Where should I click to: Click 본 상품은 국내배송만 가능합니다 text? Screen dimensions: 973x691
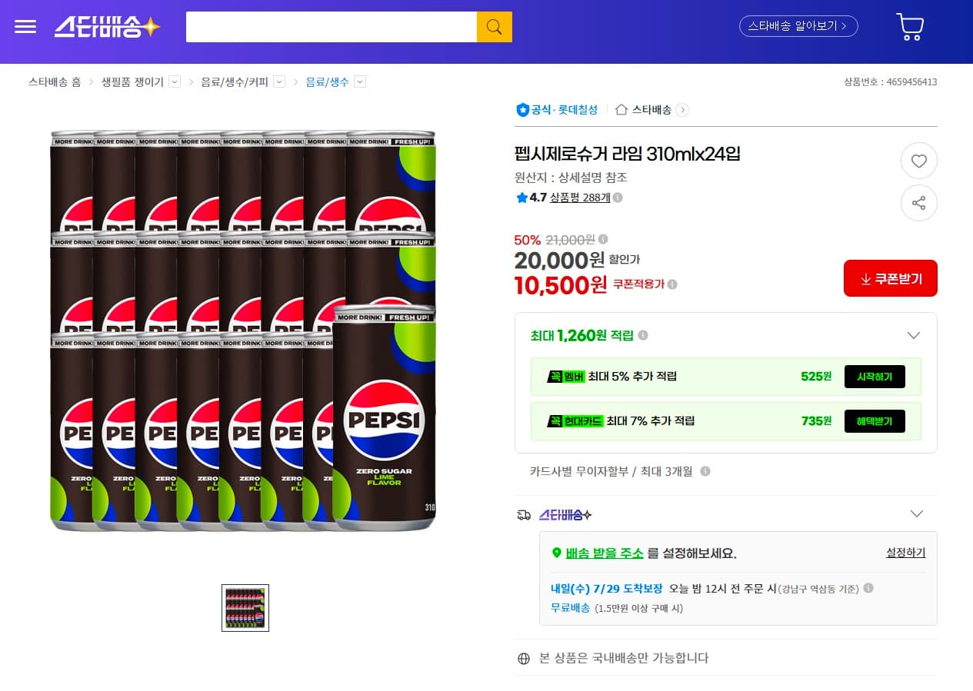pos(624,658)
